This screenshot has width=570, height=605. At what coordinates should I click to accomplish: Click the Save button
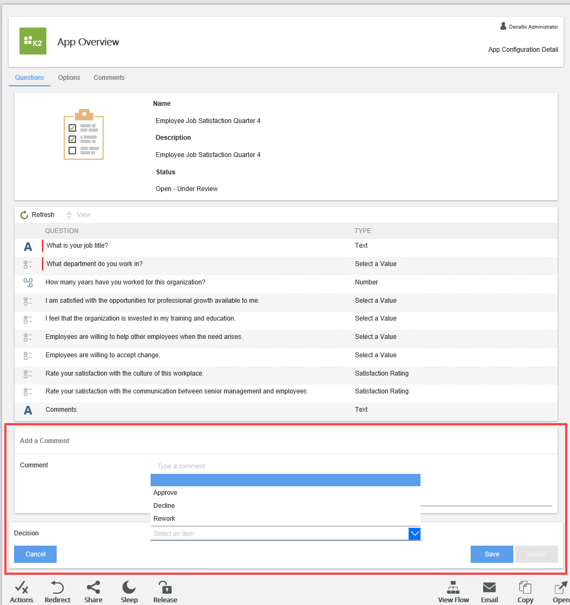click(x=492, y=554)
